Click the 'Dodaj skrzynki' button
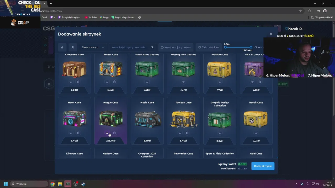Viewport: 335px width, 188px height. 263,166
